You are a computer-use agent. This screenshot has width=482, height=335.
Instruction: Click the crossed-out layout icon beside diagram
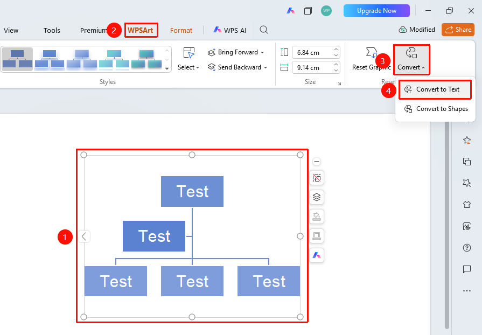click(x=317, y=178)
